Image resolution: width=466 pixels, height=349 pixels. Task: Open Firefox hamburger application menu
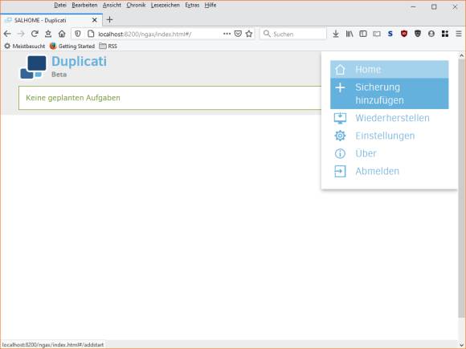pos(459,34)
